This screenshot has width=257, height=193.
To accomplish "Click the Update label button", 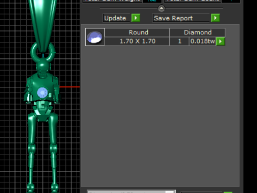I will click(117, 18).
